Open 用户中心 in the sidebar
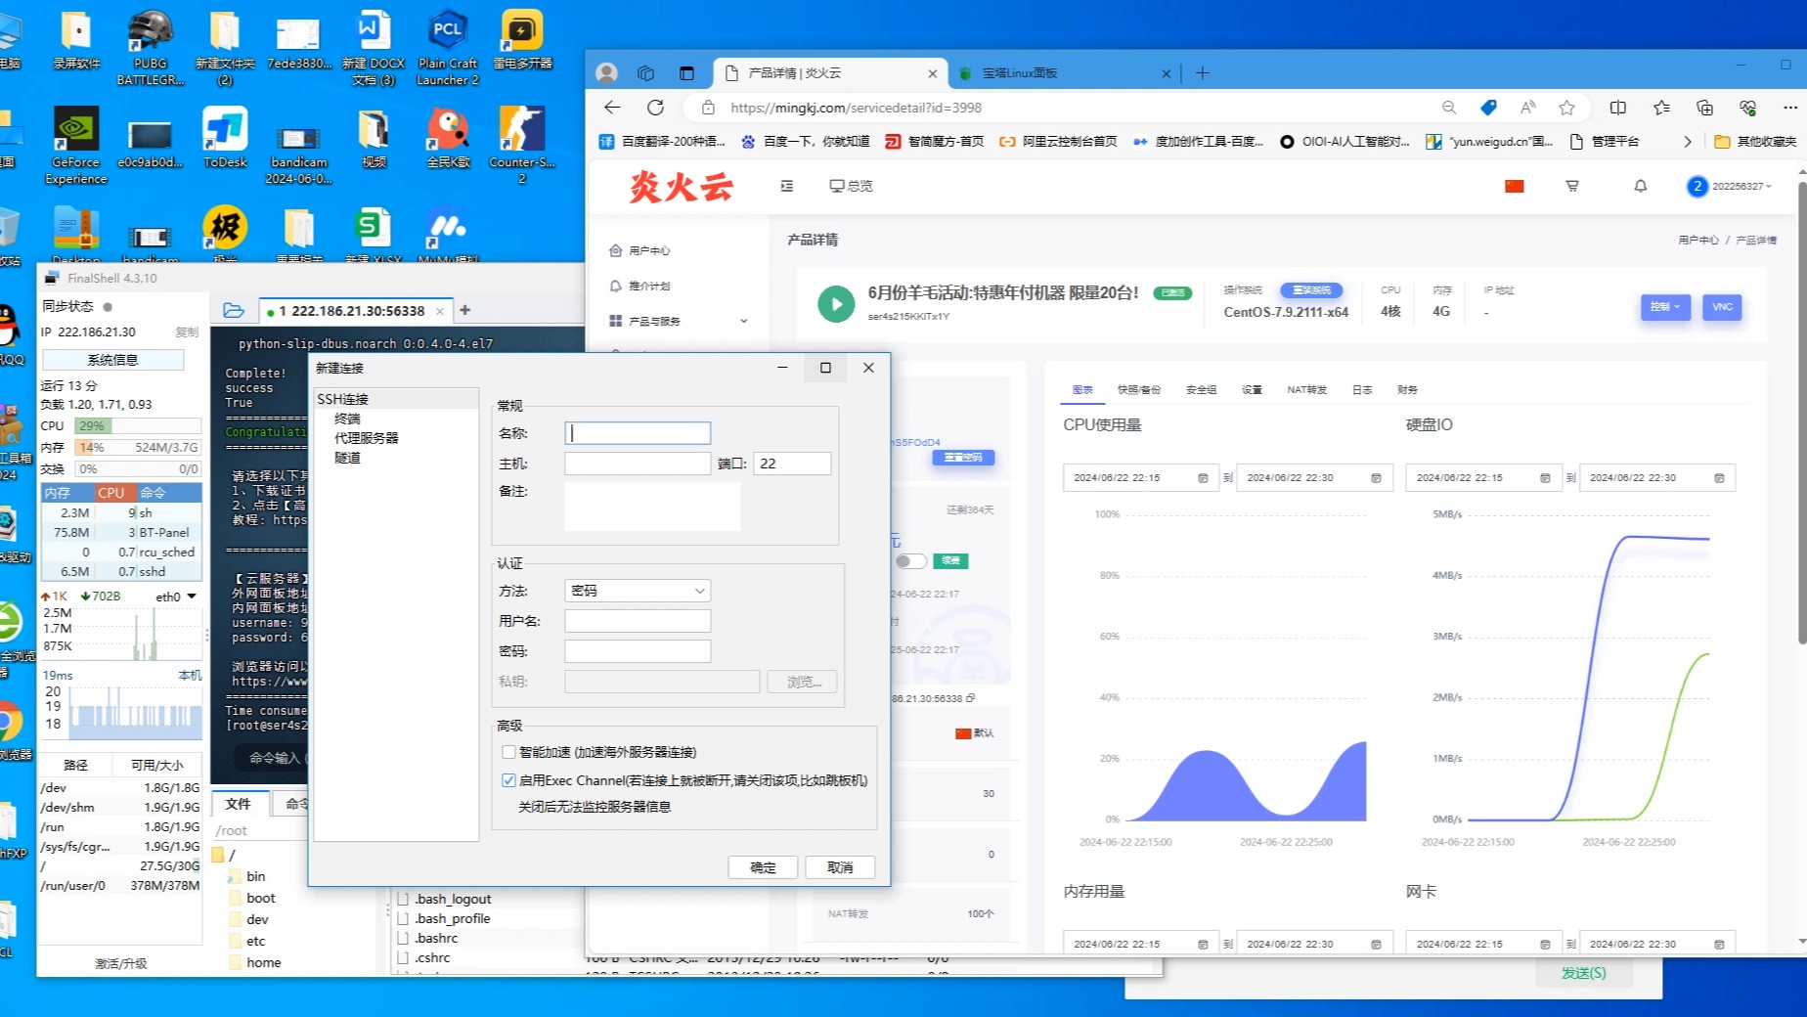Image resolution: width=1807 pixels, height=1017 pixels. click(x=649, y=251)
